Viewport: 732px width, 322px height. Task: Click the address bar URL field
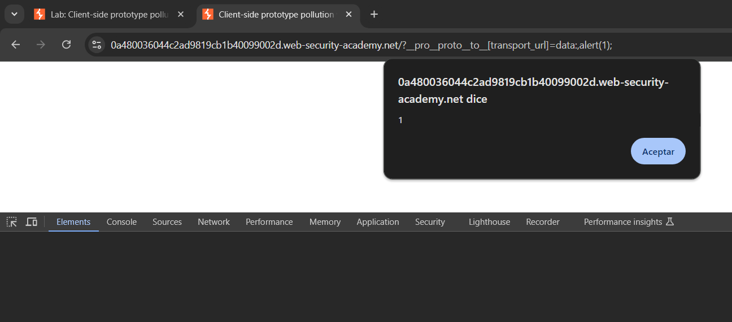361,45
